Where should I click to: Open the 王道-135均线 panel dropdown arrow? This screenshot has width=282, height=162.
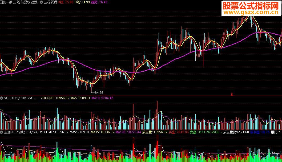(1, 132)
